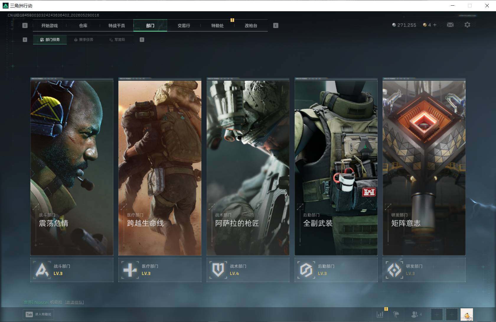Open the 军需处 sub-tab
This screenshot has height=322, width=496.
point(117,40)
